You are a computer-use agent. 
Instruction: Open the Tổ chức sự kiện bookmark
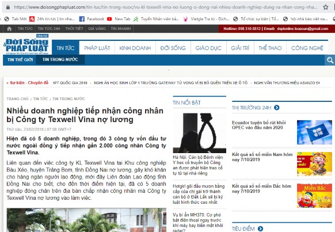click(x=256, y=19)
